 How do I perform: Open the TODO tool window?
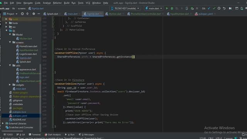point(8,134)
